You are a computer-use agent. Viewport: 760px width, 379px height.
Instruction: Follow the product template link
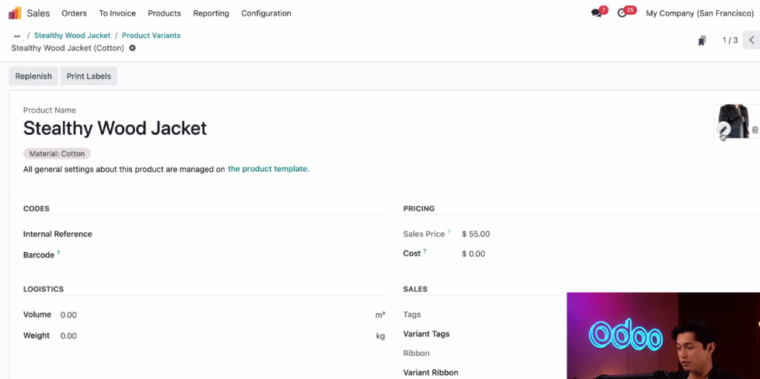coord(269,168)
